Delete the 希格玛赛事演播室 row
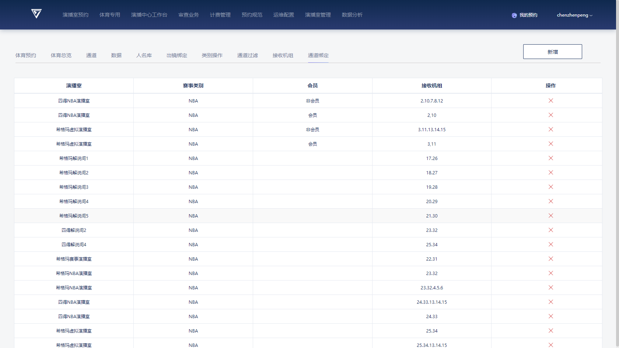The height and width of the screenshot is (348, 619). (550, 259)
